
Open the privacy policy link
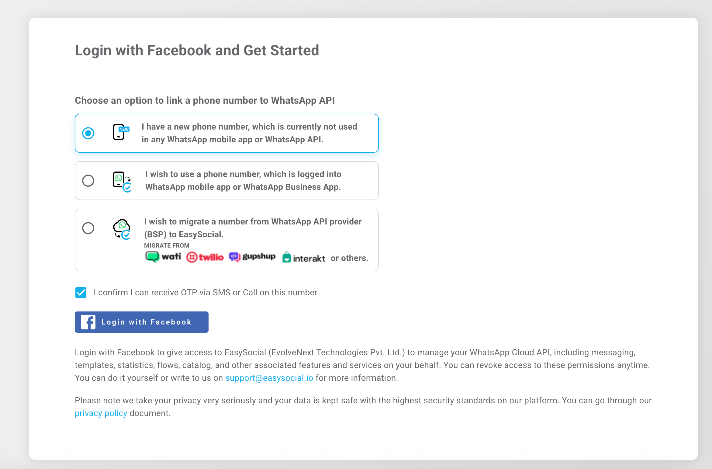tap(101, 413)
